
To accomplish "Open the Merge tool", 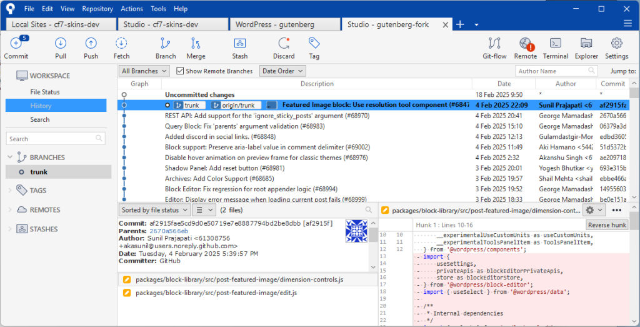I will pos(196,44).
